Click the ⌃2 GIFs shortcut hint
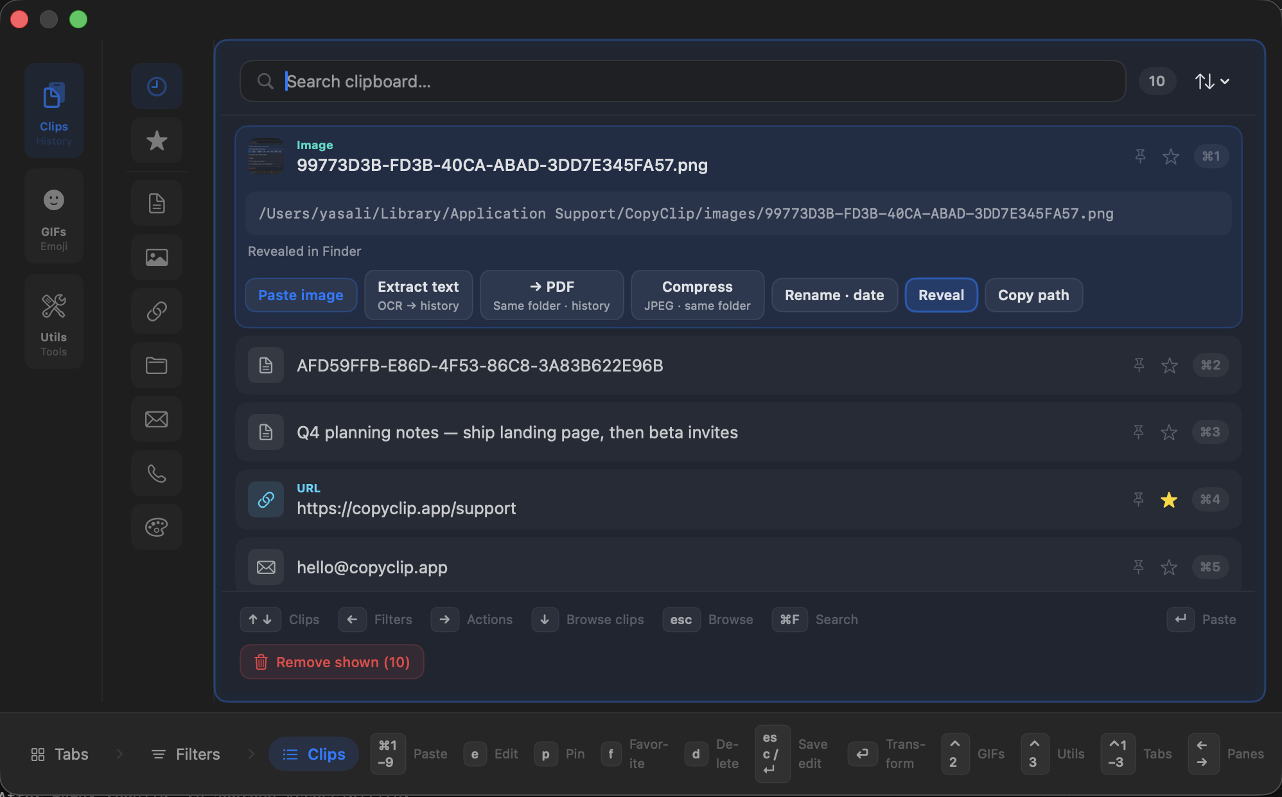 (x=973, y=754)
